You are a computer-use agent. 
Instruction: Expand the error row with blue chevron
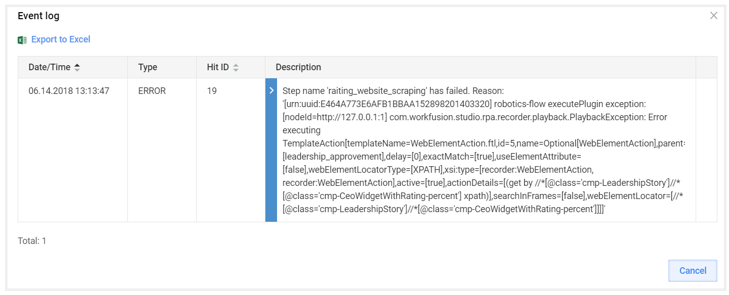pyautogui.click(x=271, y=90)
